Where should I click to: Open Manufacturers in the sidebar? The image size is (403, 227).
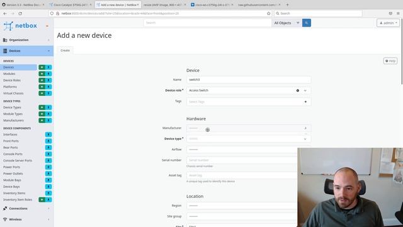(13, 120)
